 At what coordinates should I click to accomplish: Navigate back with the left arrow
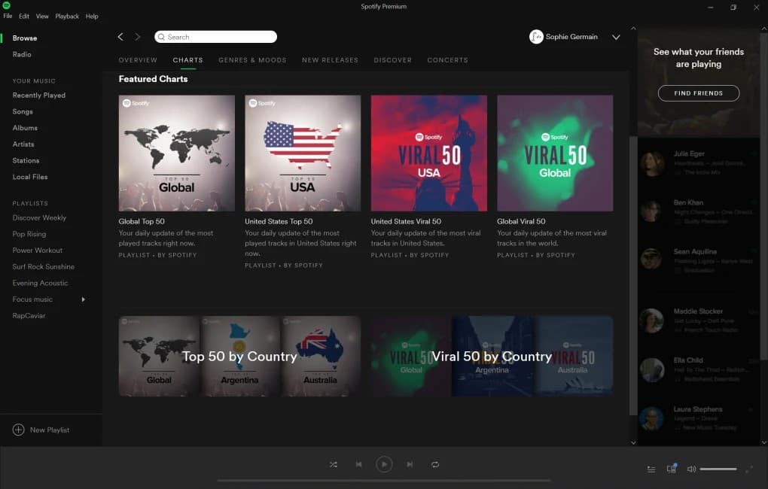(x=120, y=36)
